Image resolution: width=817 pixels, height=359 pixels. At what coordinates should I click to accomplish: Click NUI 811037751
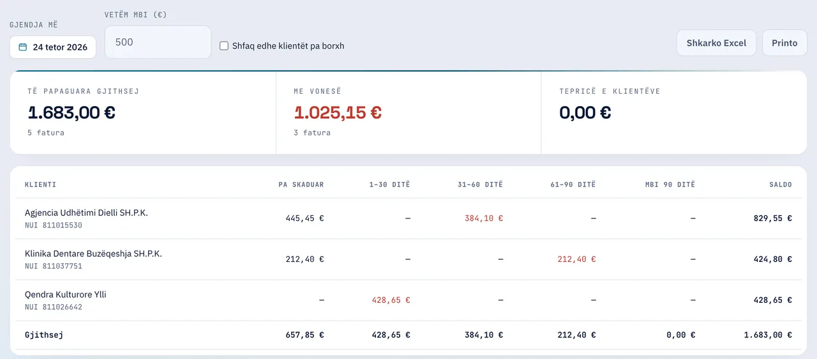coord(54,266)
